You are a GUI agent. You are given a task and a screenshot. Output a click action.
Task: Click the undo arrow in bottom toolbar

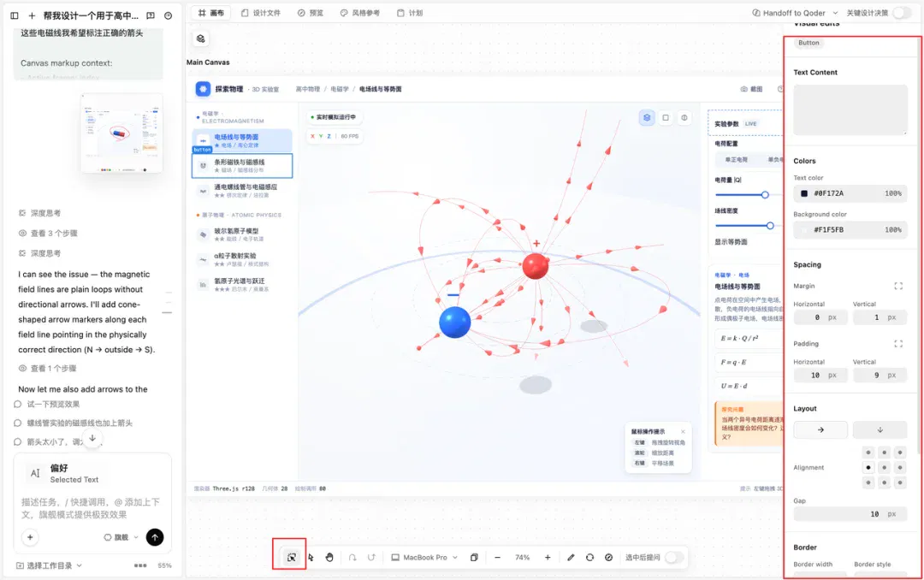(x=352, y=557)
